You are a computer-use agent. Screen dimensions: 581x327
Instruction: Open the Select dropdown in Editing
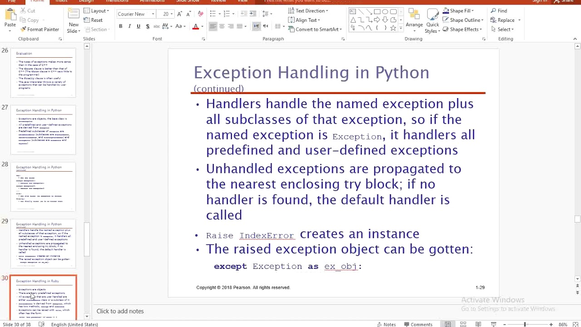pos(502,29)
